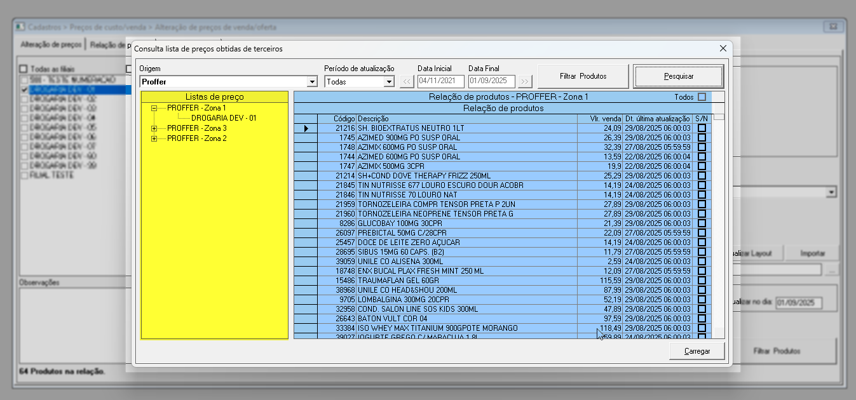The image size is (856, 400).
Task: Mark the S/N checkbox for GLUCOBAY 100MG 30CPR
Action: click(x=702, y=223)
